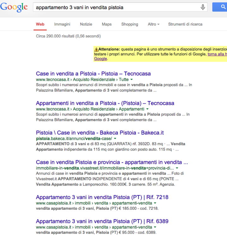
Task: Click snippet text '€ 185.000 - cod. 7218'
Action: pos(138,209)
